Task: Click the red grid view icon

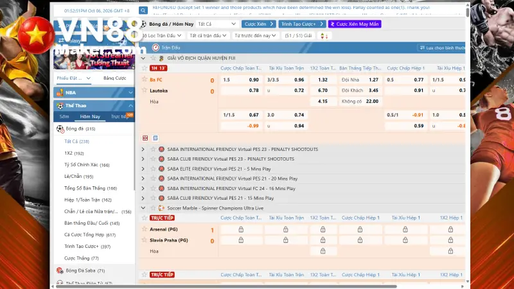Action: [145, 138]
